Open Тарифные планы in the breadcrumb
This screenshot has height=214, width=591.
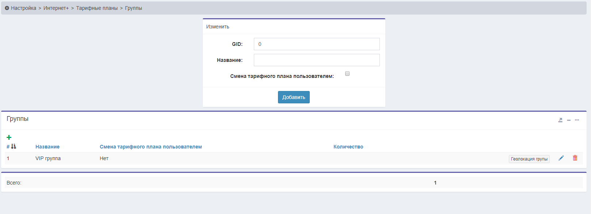(x=97, y=8)
